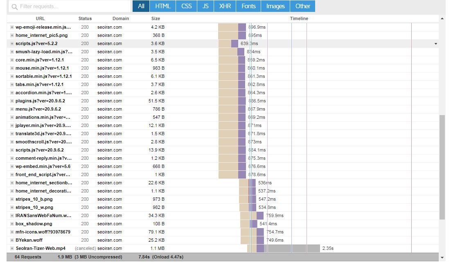451x265 pixels.
Task: Expand the mouse.min.js?ver=1.12.1 request
Action: [x=12, y=68]
